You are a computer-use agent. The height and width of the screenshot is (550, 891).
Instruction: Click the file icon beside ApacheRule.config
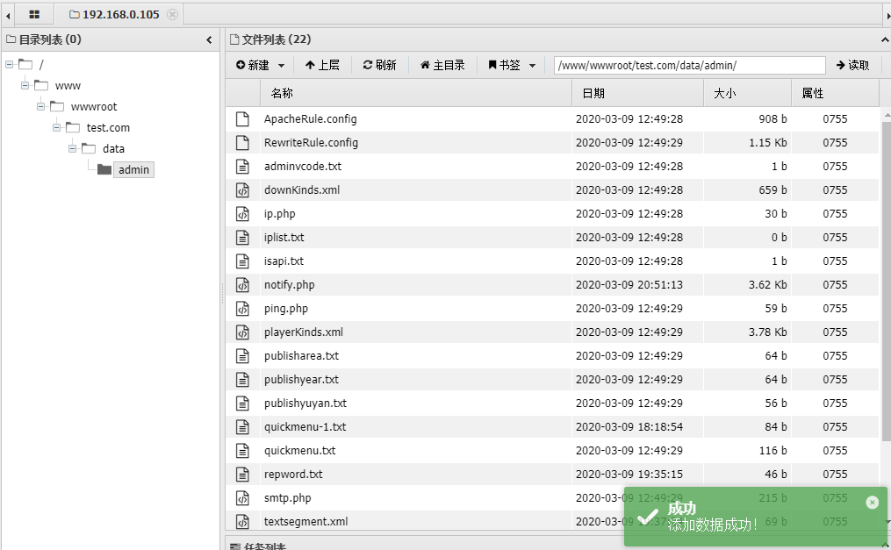(x=242, y=118)
